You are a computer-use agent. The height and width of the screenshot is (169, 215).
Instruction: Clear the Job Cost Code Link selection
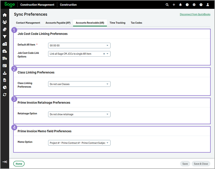coord(104,54)
